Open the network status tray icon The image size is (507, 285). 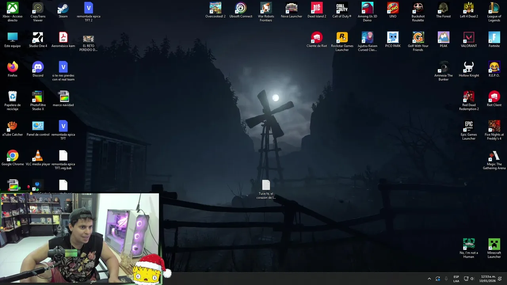pyautogui.click(x=466, y=279)
